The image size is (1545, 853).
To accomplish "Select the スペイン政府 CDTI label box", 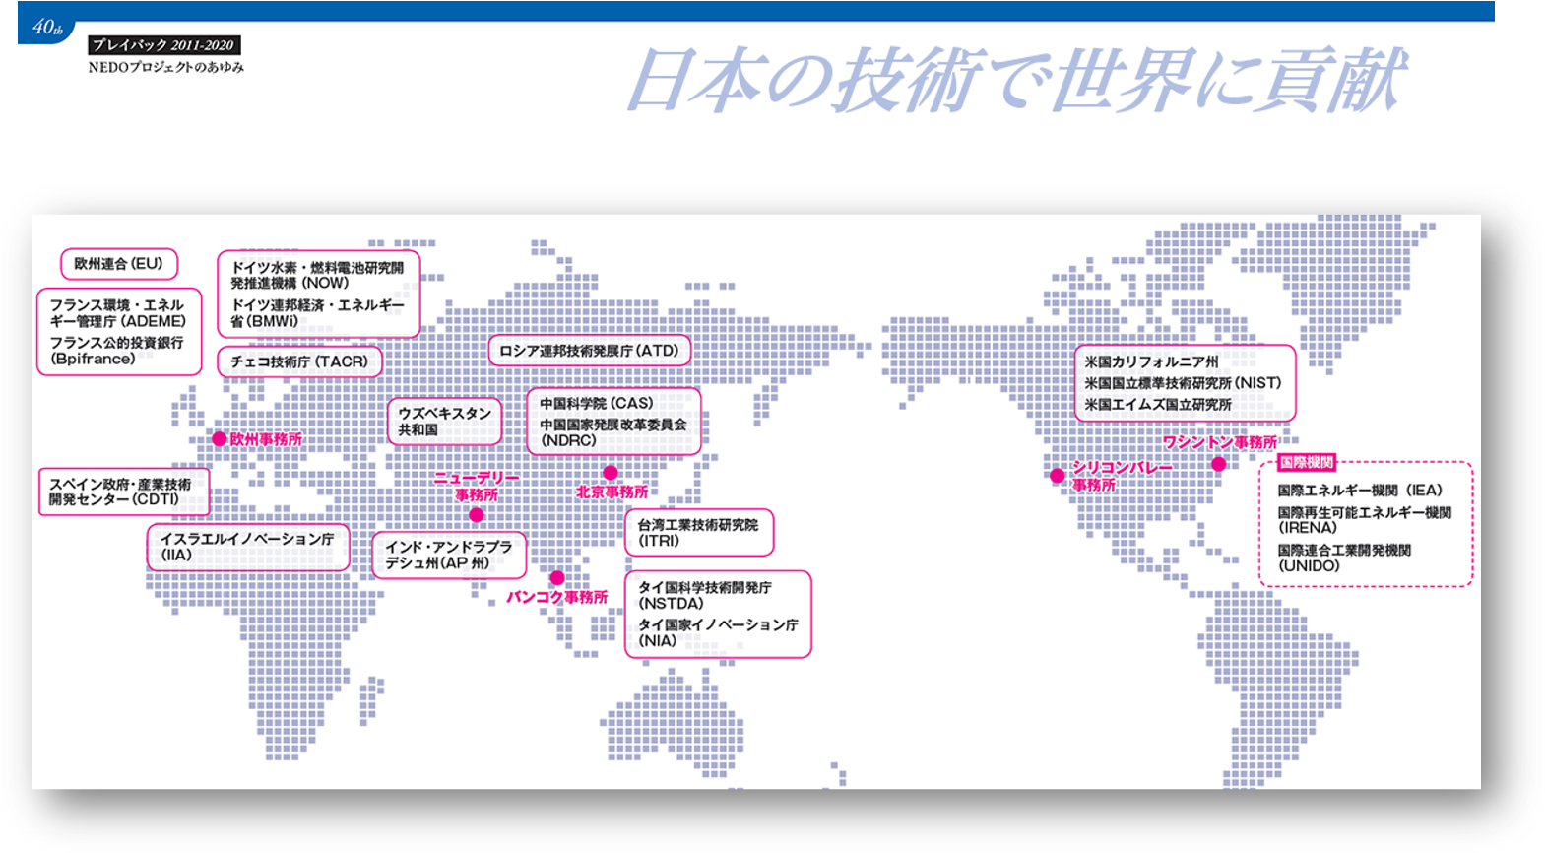I will (123, 492).
